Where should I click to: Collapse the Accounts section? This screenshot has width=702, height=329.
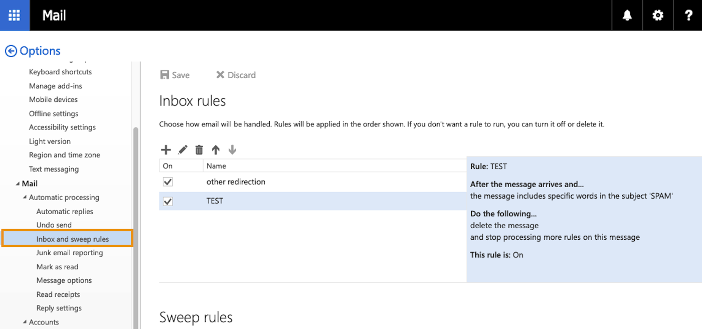coord(25,322)
